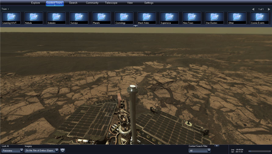The width and height of the screenshot is (272, 154).
Task: Open the Supernova tours folder
Action: (x=169, y=18)
